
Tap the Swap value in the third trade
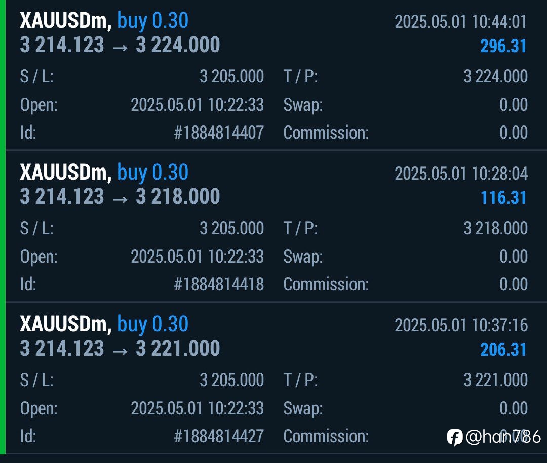click(514, 408)
